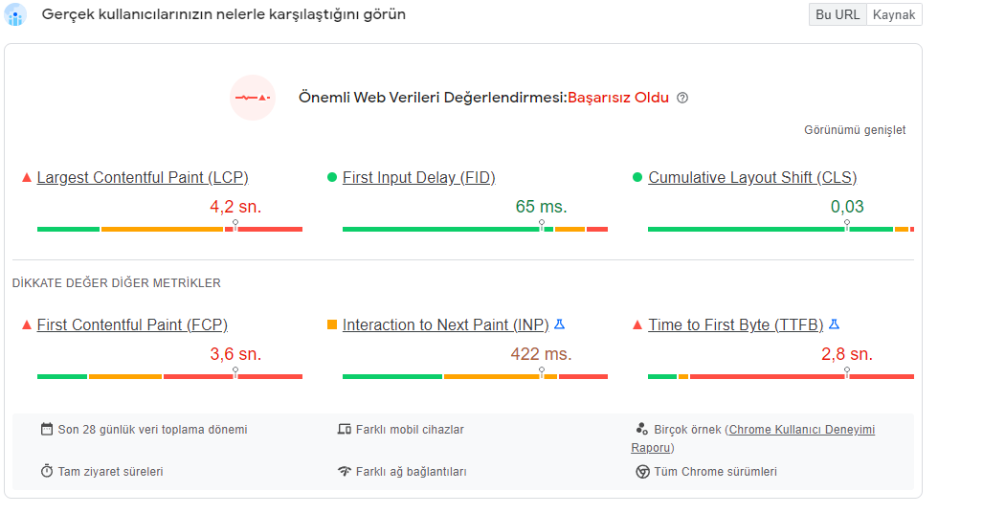Open the Interaction to Next Paint link
This screenshot has height=514, width=983.
[445, 324]
